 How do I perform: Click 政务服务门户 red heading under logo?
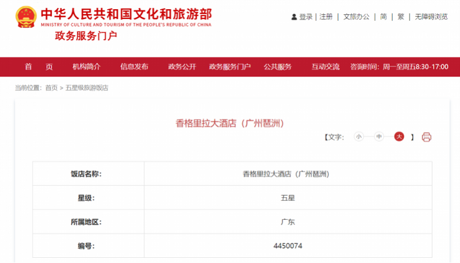(86, 36)
